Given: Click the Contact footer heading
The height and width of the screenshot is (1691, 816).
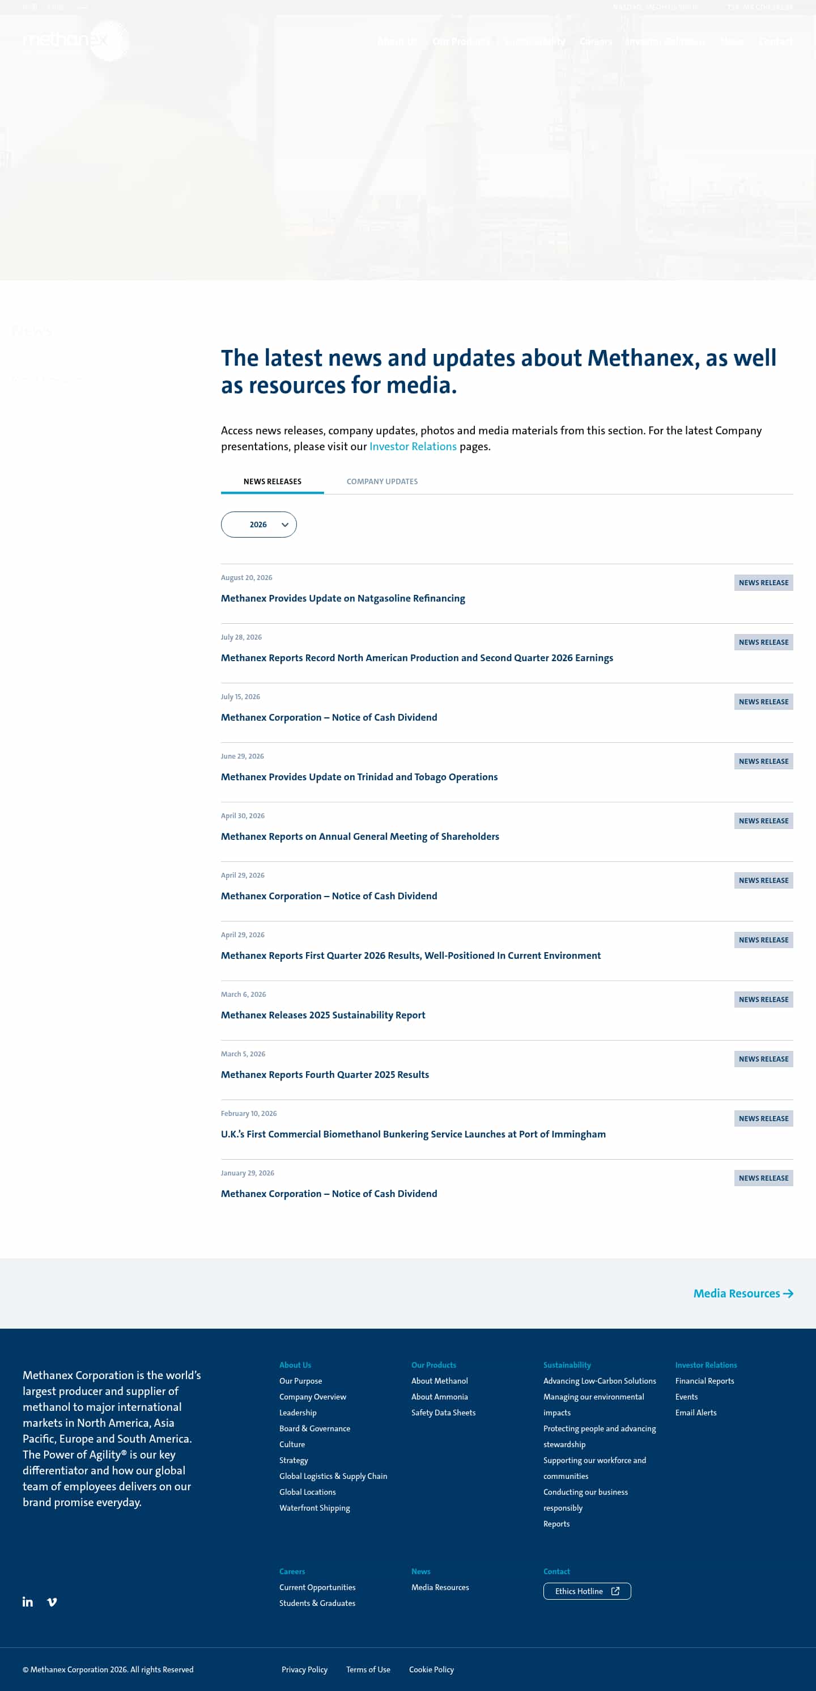Looking at the screenshot, I should coord(556,1571).
